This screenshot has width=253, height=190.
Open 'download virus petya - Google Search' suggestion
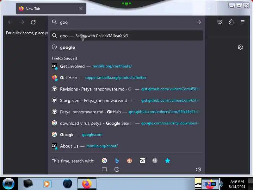126,123
